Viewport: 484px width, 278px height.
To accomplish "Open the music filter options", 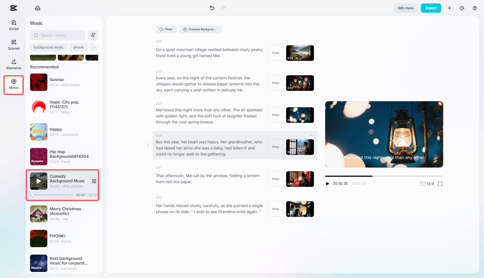I will 93,35.
